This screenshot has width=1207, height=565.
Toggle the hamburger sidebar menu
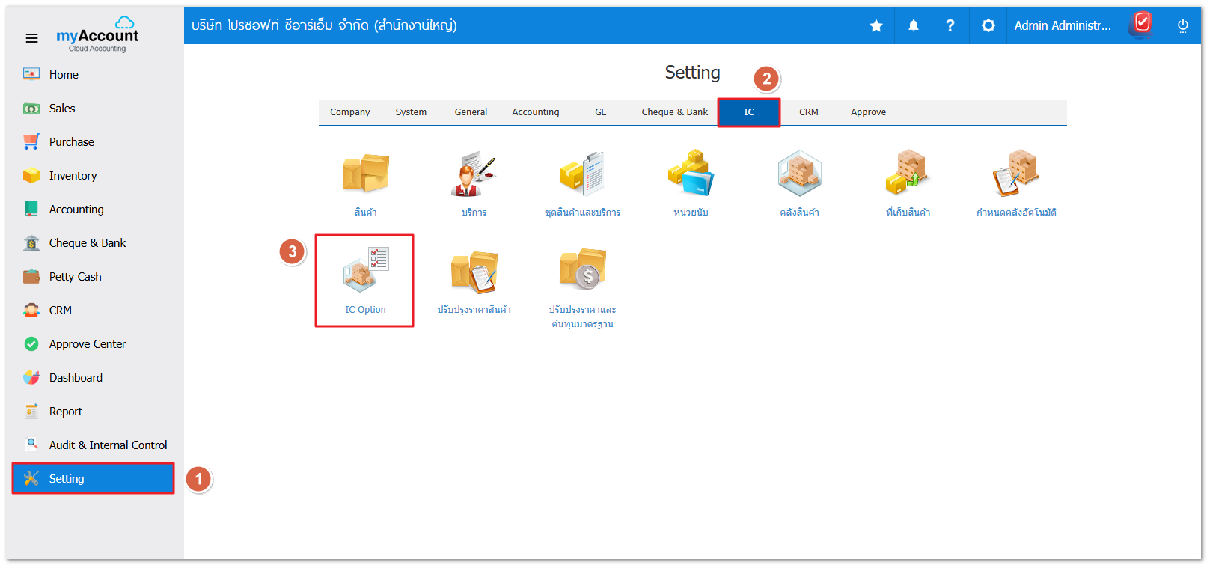click(x=31, y=38)
